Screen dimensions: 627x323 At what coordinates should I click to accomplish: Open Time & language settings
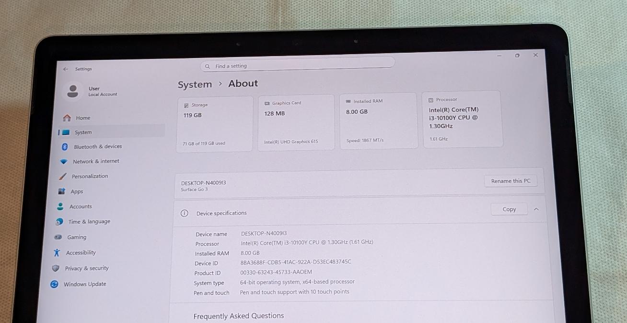coord(89,222)
